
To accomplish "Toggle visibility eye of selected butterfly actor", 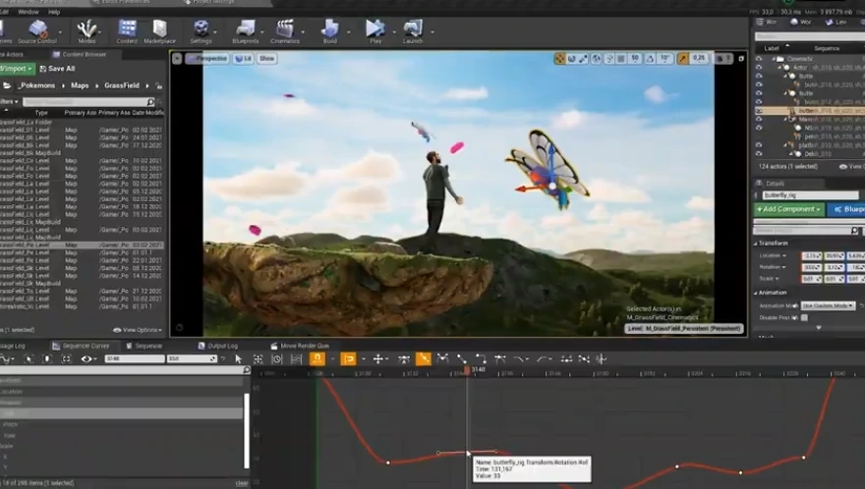I will click(759, 111).
